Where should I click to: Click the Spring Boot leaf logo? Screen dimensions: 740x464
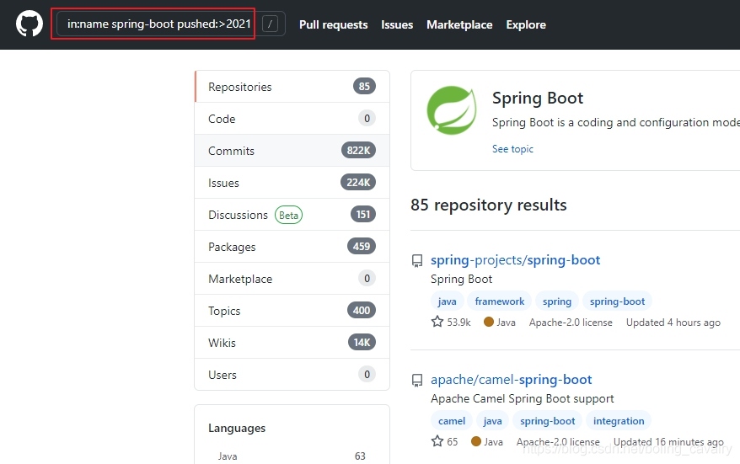[x=452, y=110]
